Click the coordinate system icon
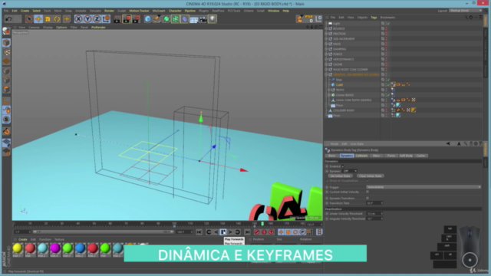Screen dimensions: 491x276 click(106, 19)
